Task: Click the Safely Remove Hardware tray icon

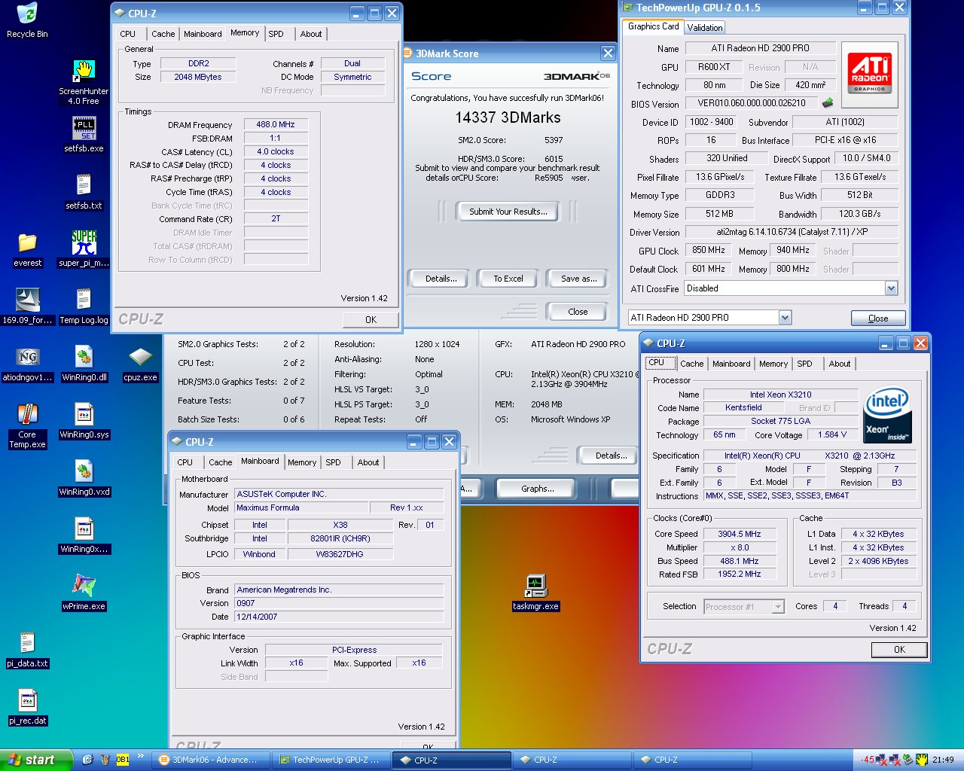Action: pos(908,760)
